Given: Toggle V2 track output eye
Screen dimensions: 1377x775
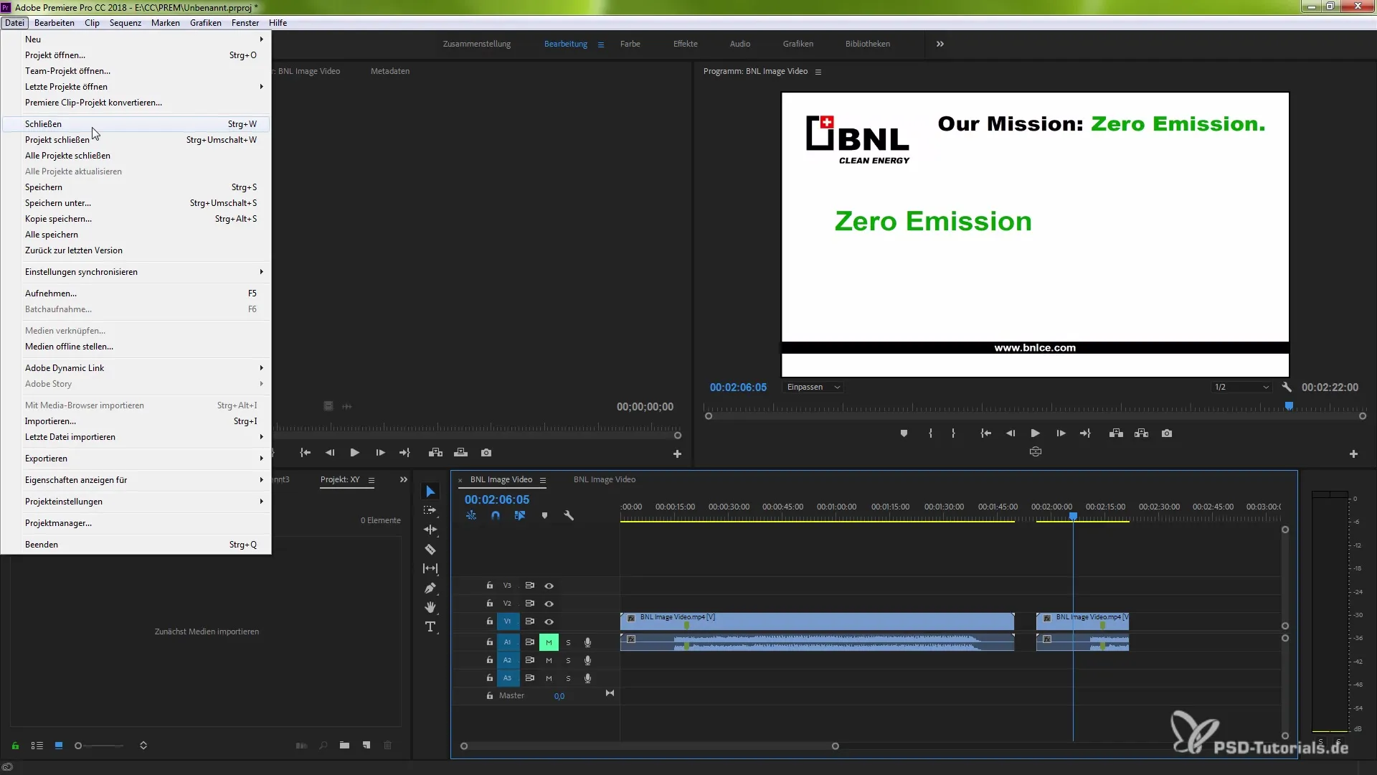Looking at the screenshot, I should (549, 603).
